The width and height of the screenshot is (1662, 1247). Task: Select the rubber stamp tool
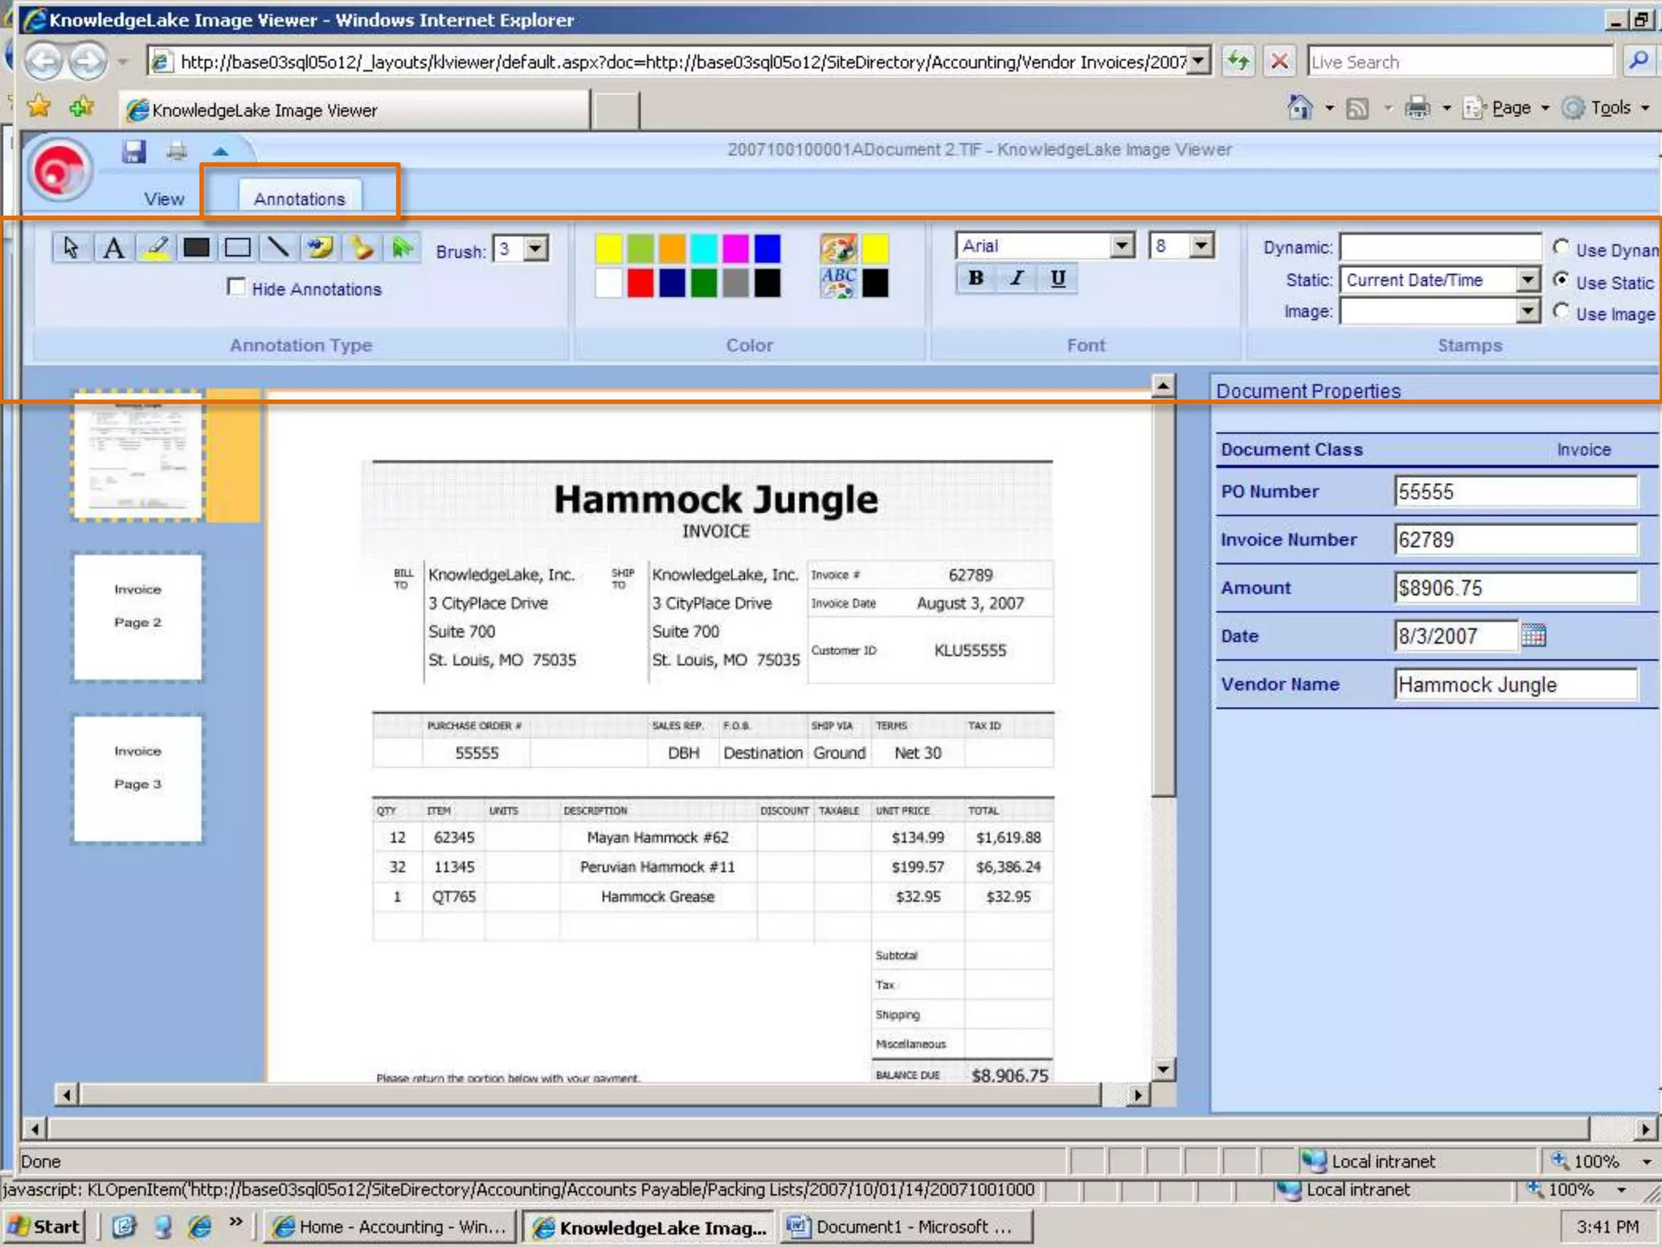coord(361,248)
